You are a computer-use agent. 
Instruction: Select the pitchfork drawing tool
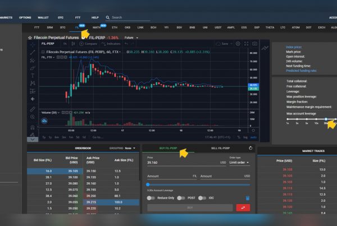tap(33, 61)
